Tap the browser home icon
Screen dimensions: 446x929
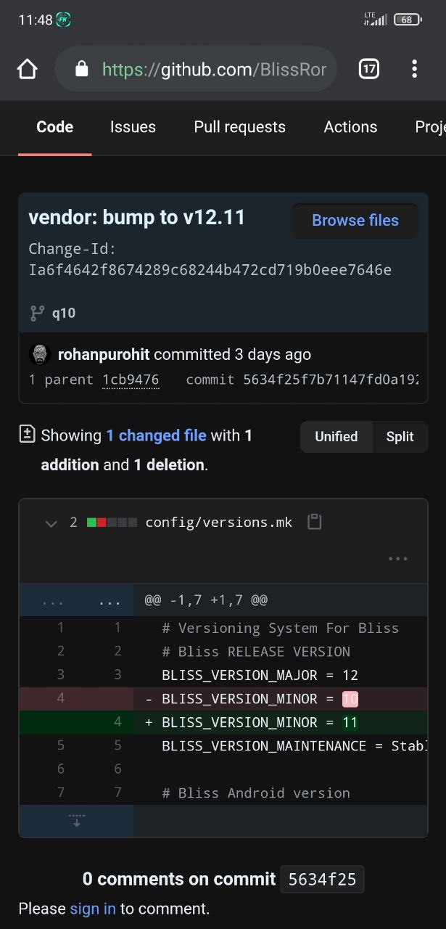pyautogui.click(x=27, y=69)
